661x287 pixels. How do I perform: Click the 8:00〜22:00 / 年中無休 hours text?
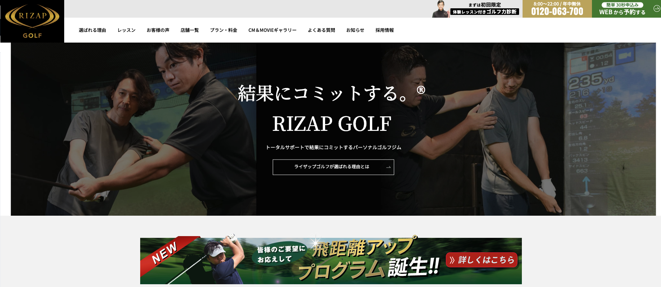click(557, 4)
